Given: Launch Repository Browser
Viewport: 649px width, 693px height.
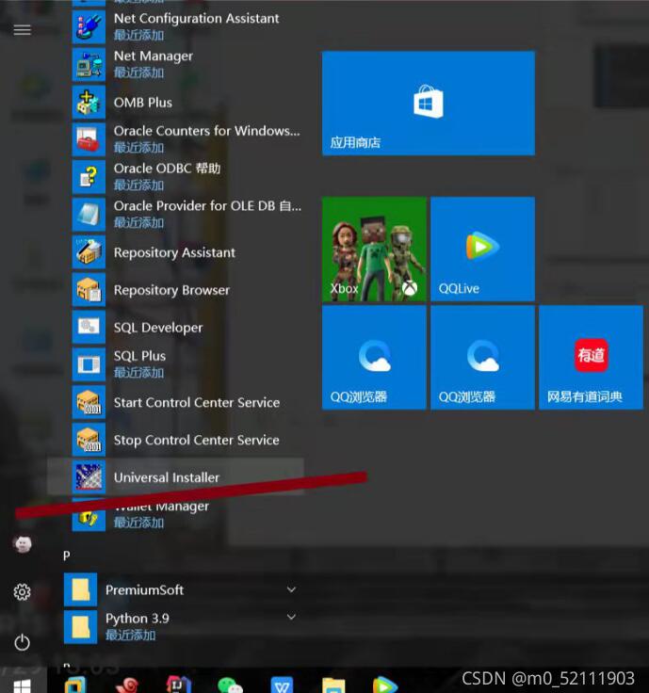Looking at the screenshot, I should pos(170,290).
